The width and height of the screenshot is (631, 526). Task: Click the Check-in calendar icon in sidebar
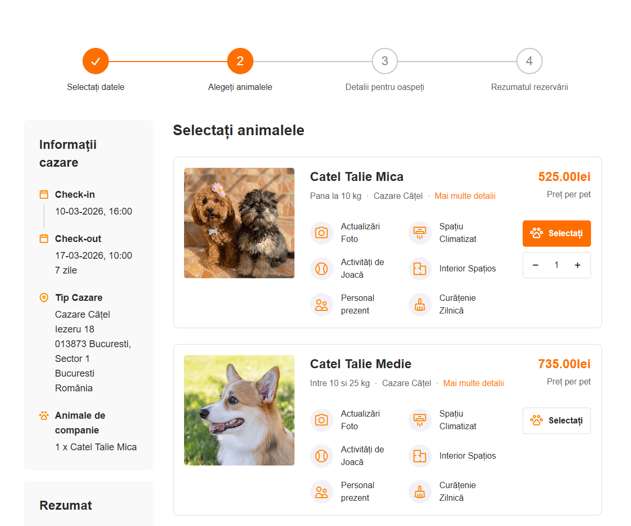[x=44, y=195]
